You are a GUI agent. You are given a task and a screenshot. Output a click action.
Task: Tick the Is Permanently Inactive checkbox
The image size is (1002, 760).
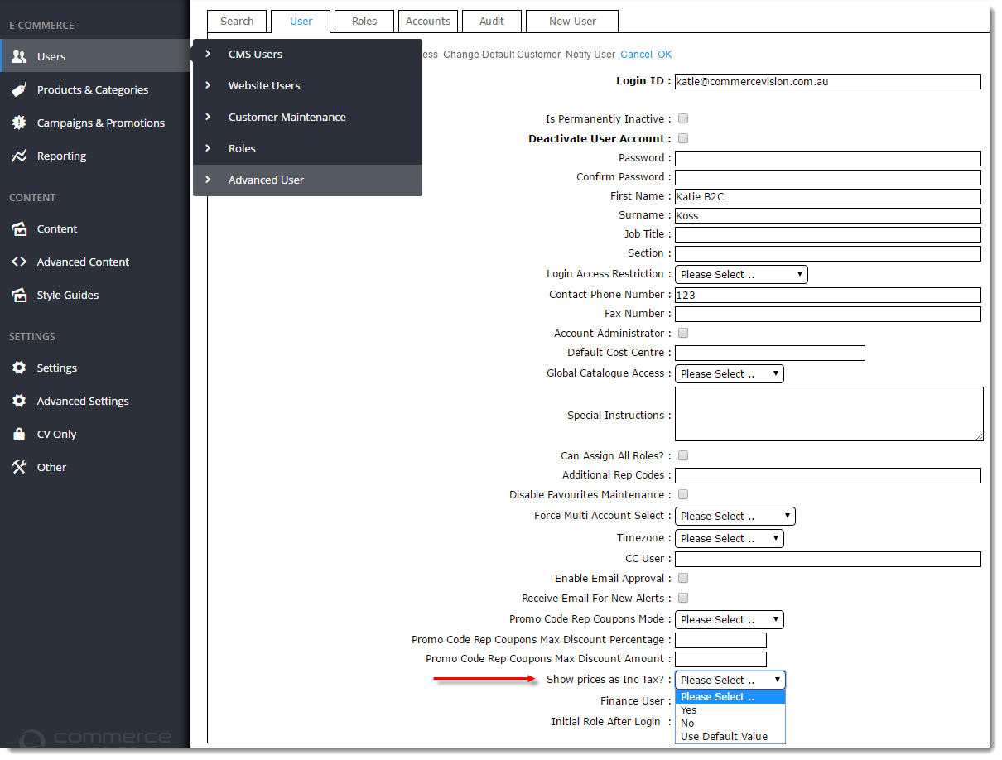pyautogui.click(x=683, y=119)
